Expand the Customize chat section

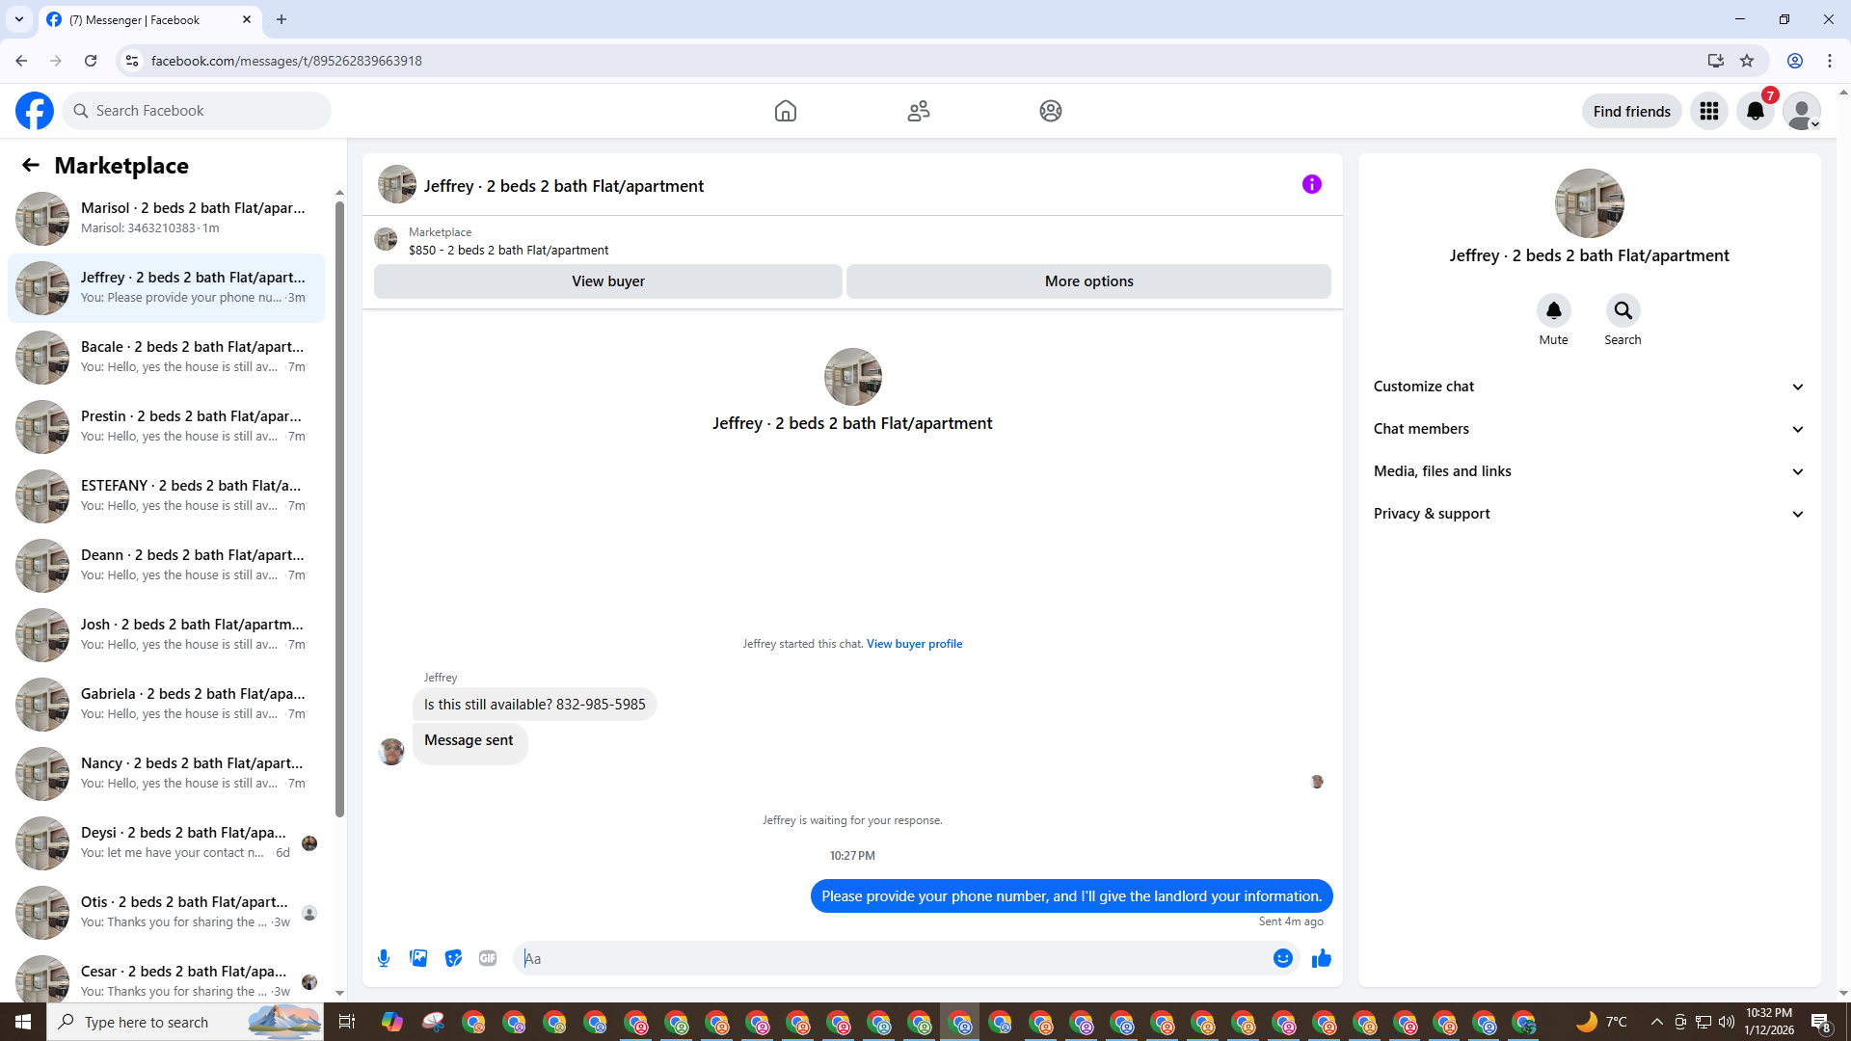tap(1588, 387)
